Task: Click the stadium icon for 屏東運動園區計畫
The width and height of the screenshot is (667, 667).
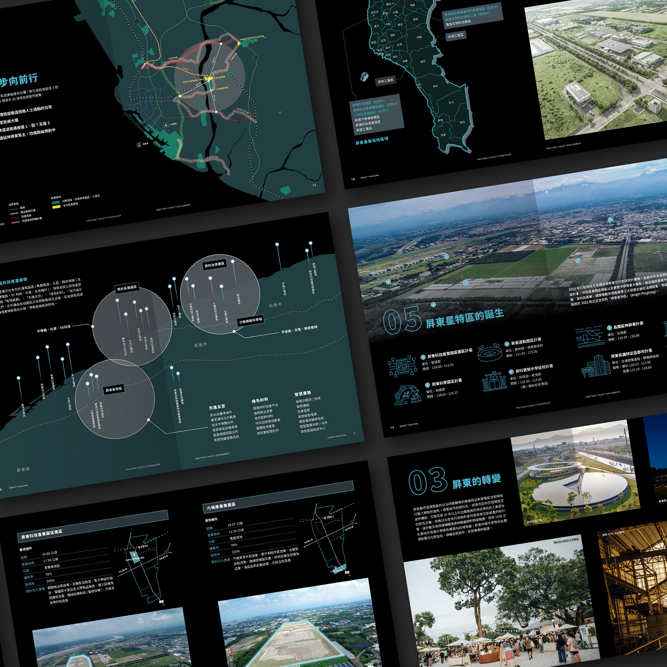Action: 490,352
